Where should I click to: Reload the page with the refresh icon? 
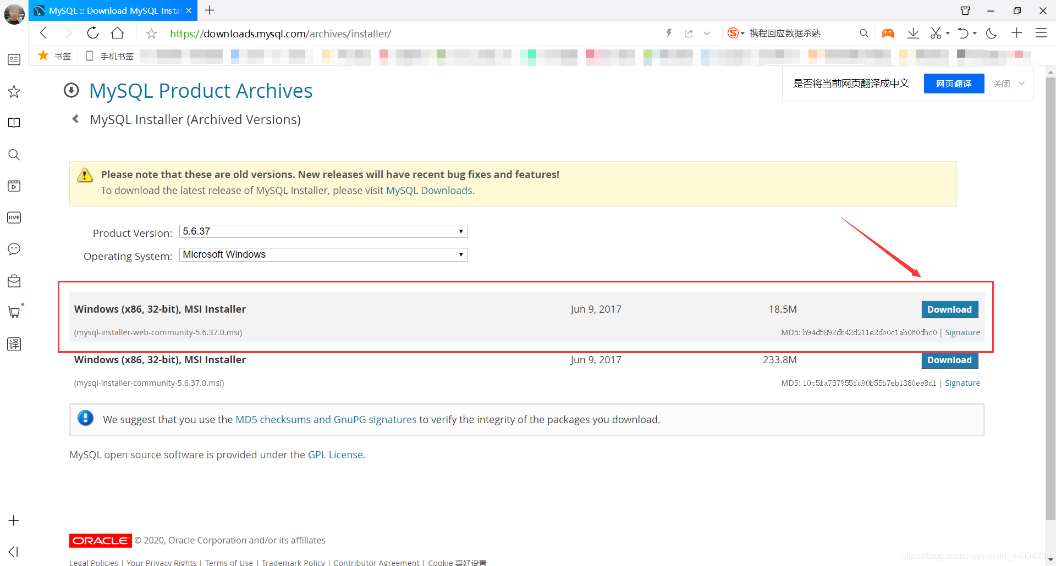(x=93, y=33)
